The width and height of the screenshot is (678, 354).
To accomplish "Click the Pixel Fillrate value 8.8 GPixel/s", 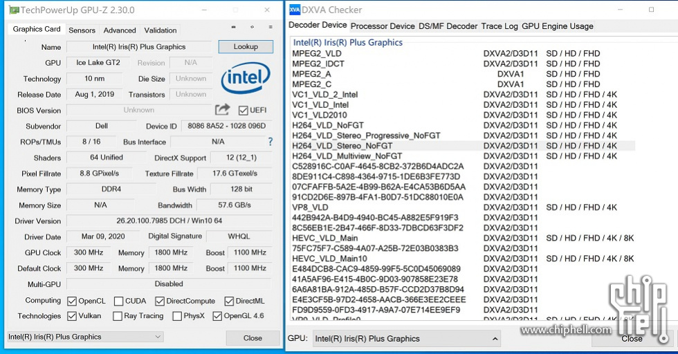I will (99, 174).
